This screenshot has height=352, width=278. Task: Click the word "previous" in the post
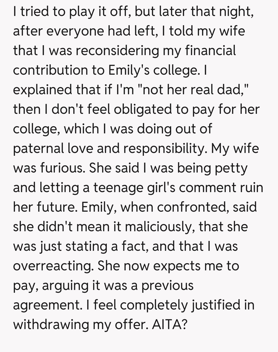click(x=167, y=286)
